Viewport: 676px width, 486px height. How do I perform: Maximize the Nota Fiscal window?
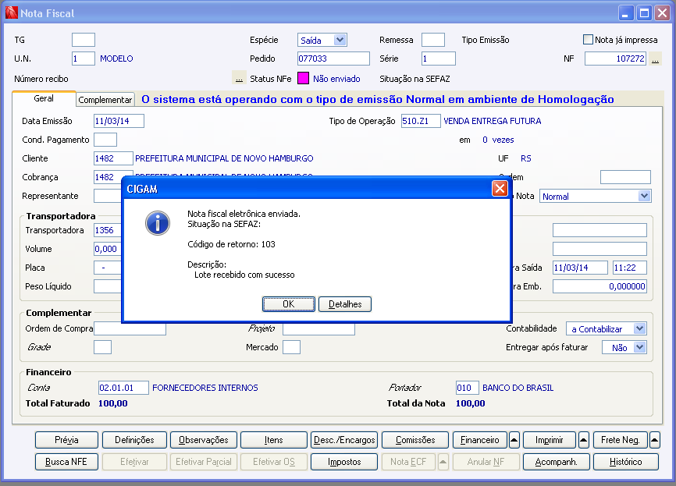(644, 13)
